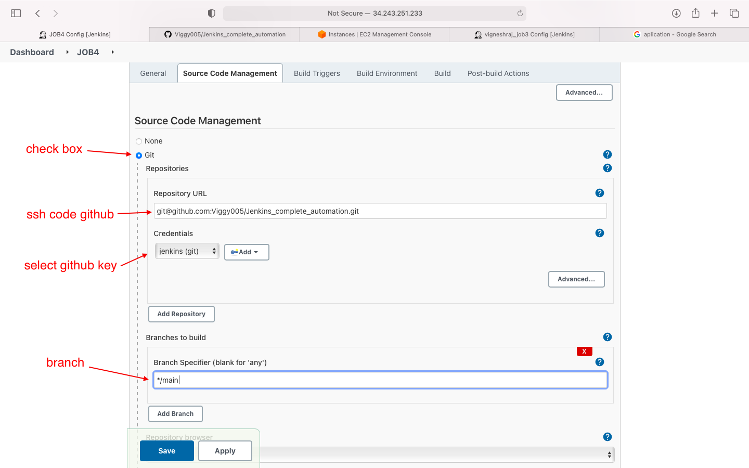Switch to the Build Triggers tab
The image size is (749, 468).
point(317,73)
